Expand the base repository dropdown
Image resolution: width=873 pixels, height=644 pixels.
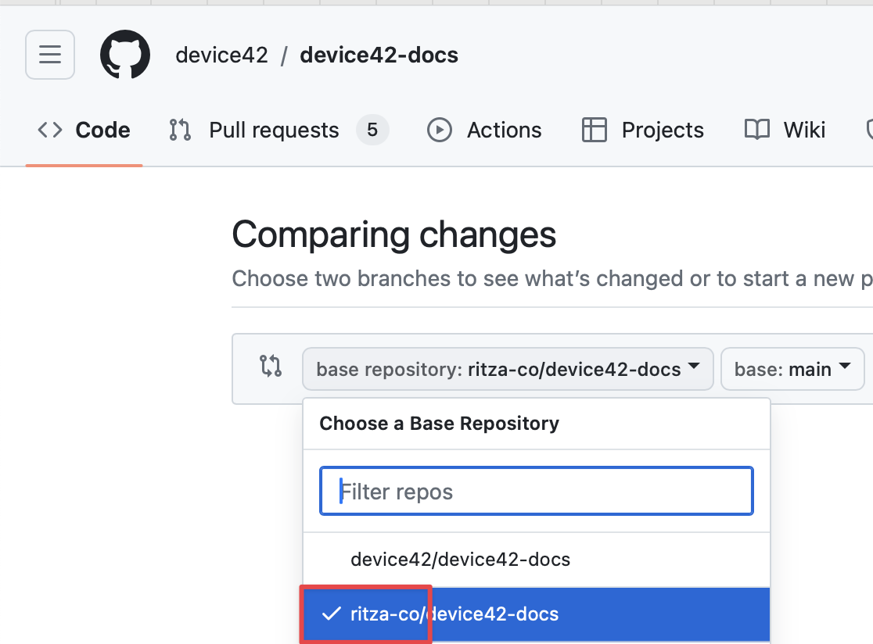tap(507, 369)
